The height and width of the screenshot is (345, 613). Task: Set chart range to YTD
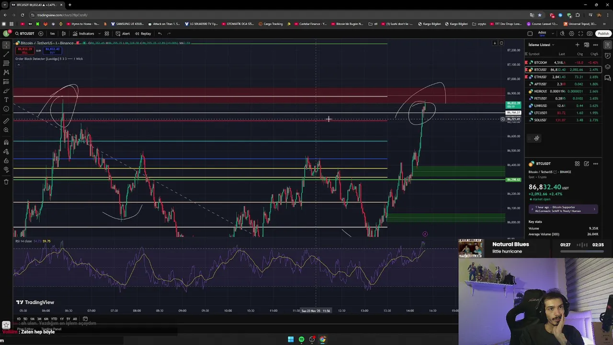click(54, 319)
